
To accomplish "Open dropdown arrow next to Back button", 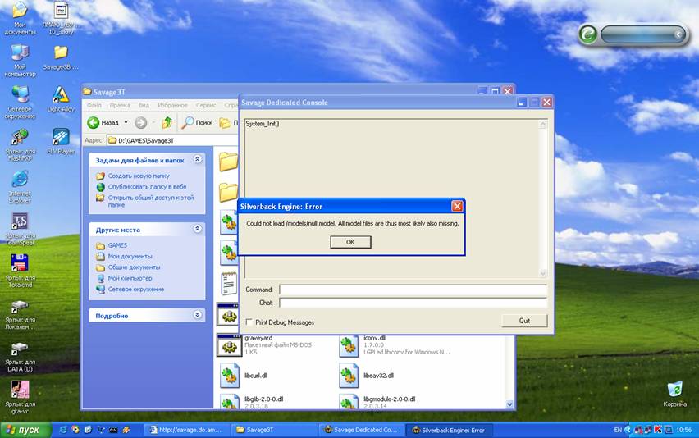I will (126, 122).
